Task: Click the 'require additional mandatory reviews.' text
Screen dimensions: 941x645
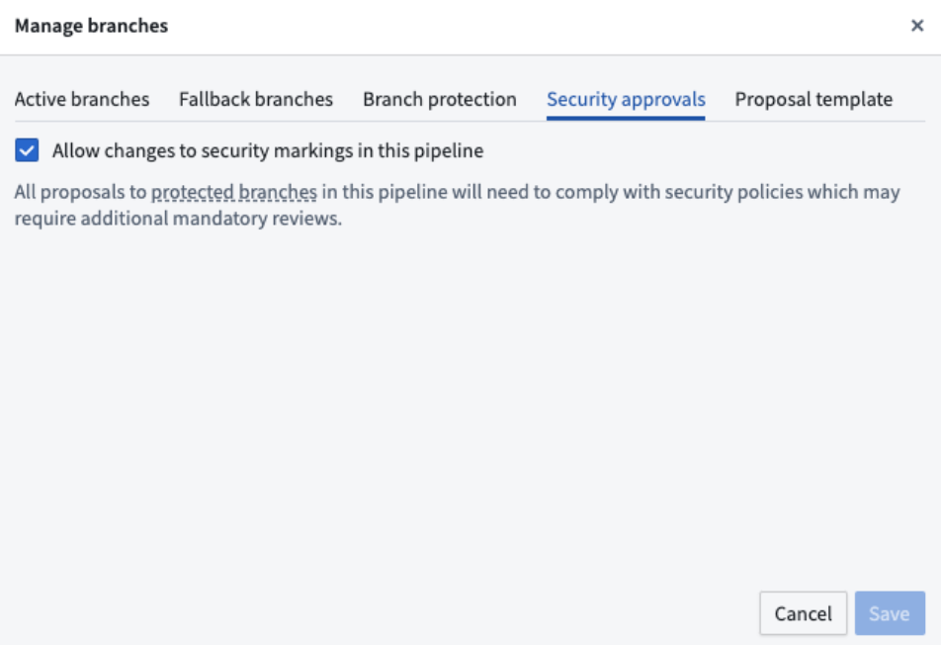Action: (178, 219)
